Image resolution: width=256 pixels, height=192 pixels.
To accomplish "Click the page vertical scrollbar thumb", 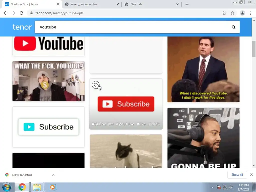I will point(254,49).
